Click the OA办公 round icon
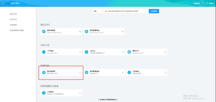Viewport: 216px width, 102px height. [86, 52]
